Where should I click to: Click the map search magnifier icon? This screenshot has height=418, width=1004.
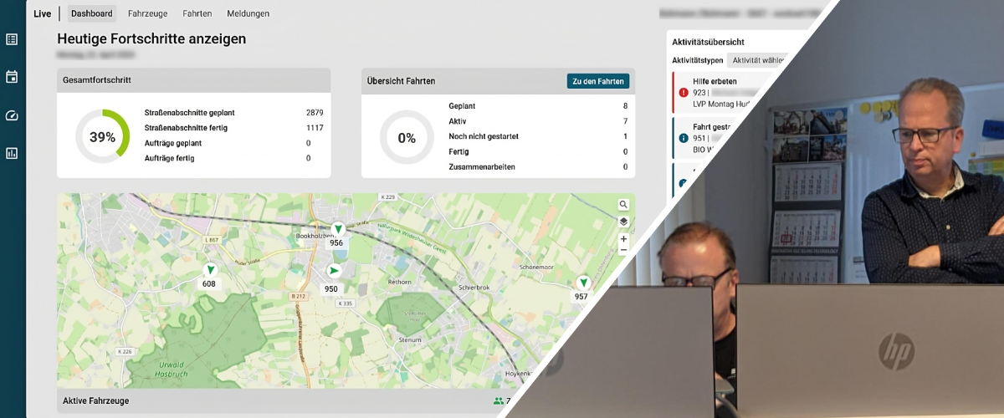623,205
